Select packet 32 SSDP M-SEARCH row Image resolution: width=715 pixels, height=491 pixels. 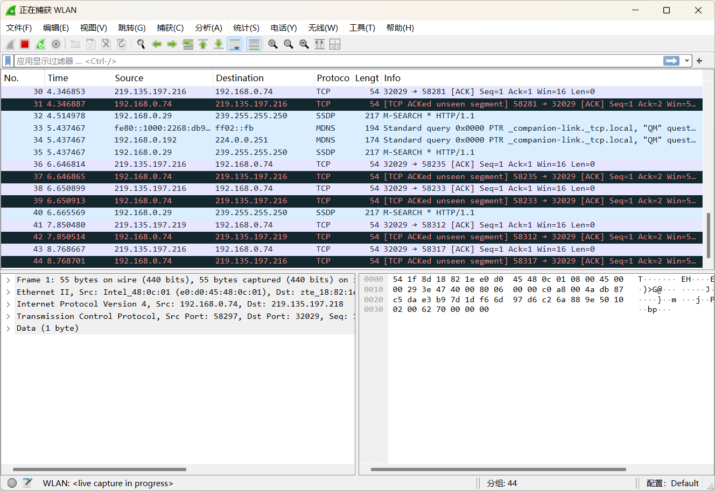pyautogui.click(x=352, y=116)
